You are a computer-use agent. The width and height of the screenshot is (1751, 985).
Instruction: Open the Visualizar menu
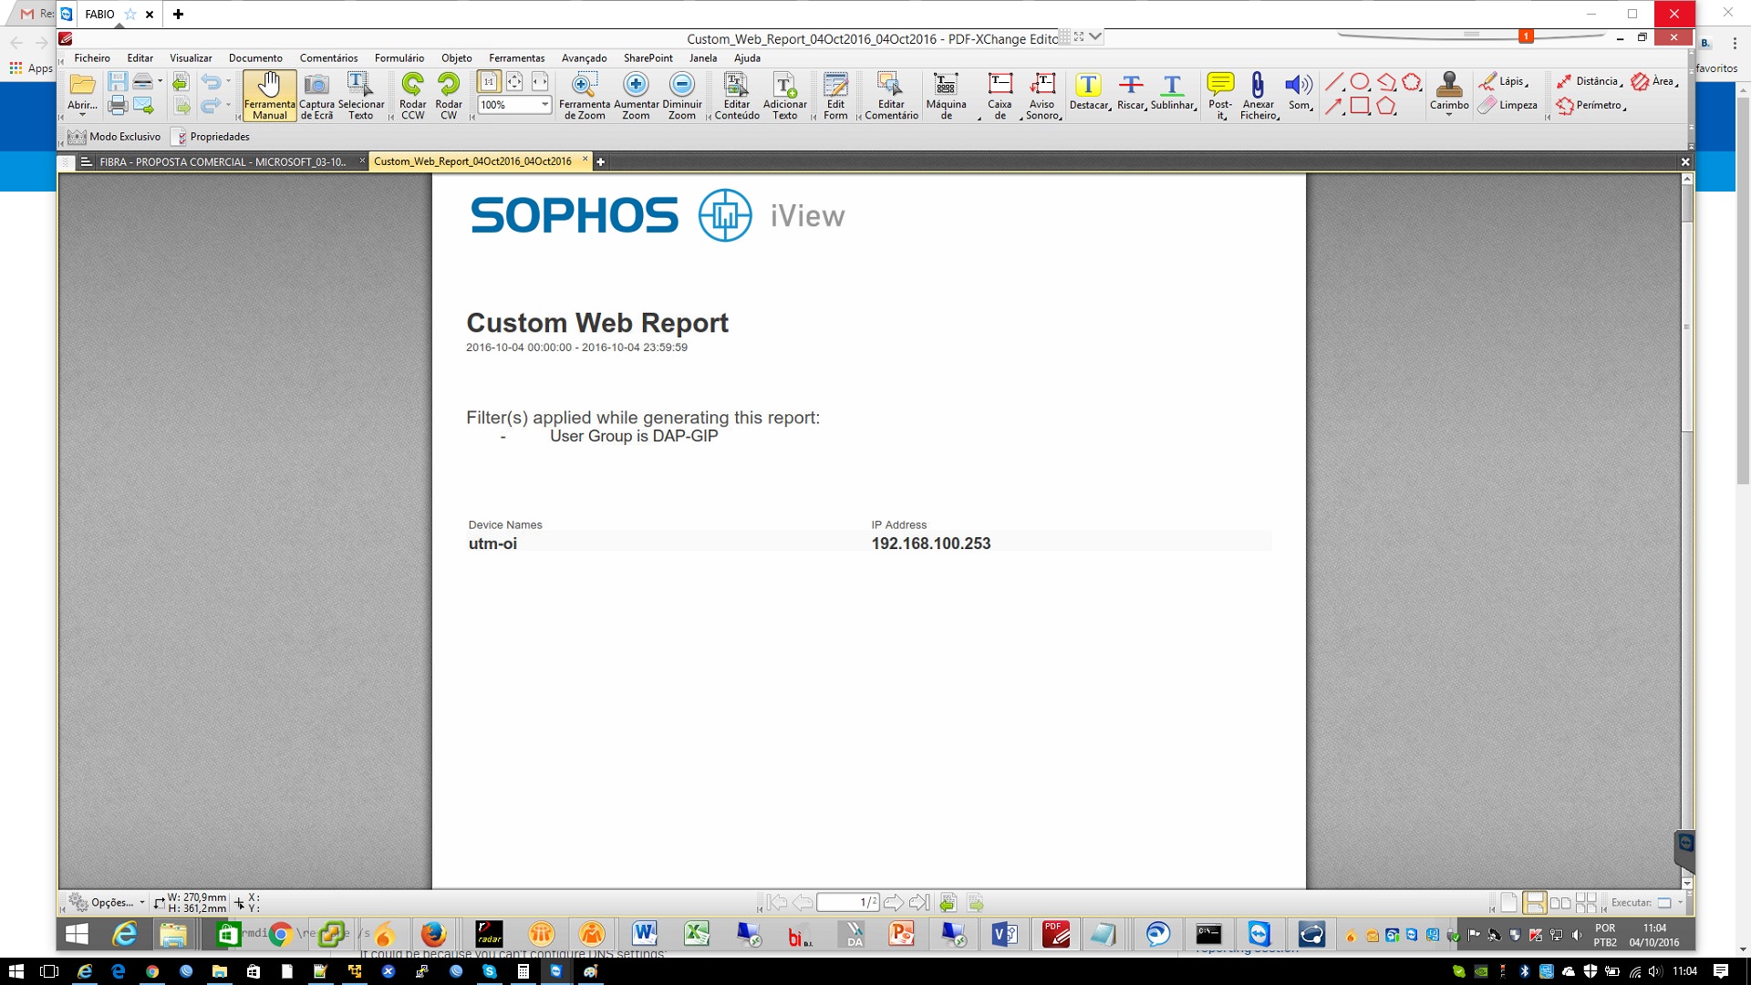pos(191,57)
